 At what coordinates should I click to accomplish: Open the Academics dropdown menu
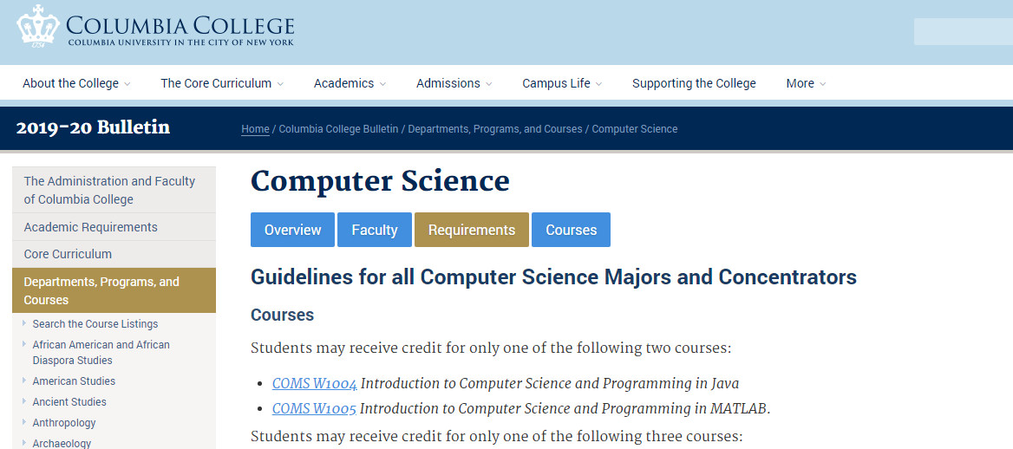350,83
